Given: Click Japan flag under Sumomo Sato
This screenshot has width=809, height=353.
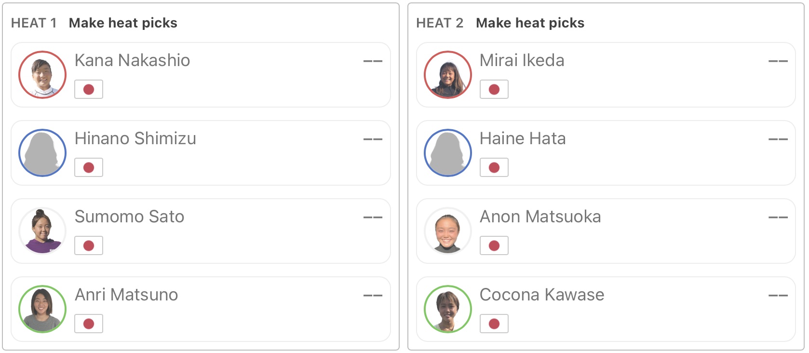Looking at the screenshot, I should pos(89,245).
